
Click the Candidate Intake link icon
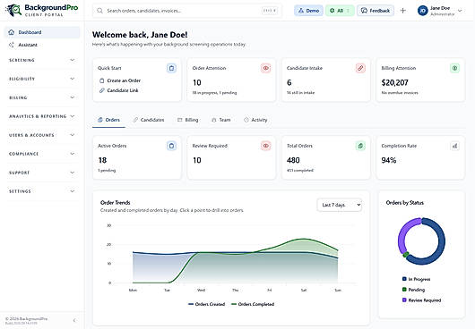pyautogui.click(x=360, y=68)
